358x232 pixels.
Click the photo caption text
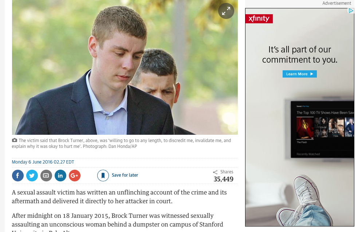click(x=122, y=143)
